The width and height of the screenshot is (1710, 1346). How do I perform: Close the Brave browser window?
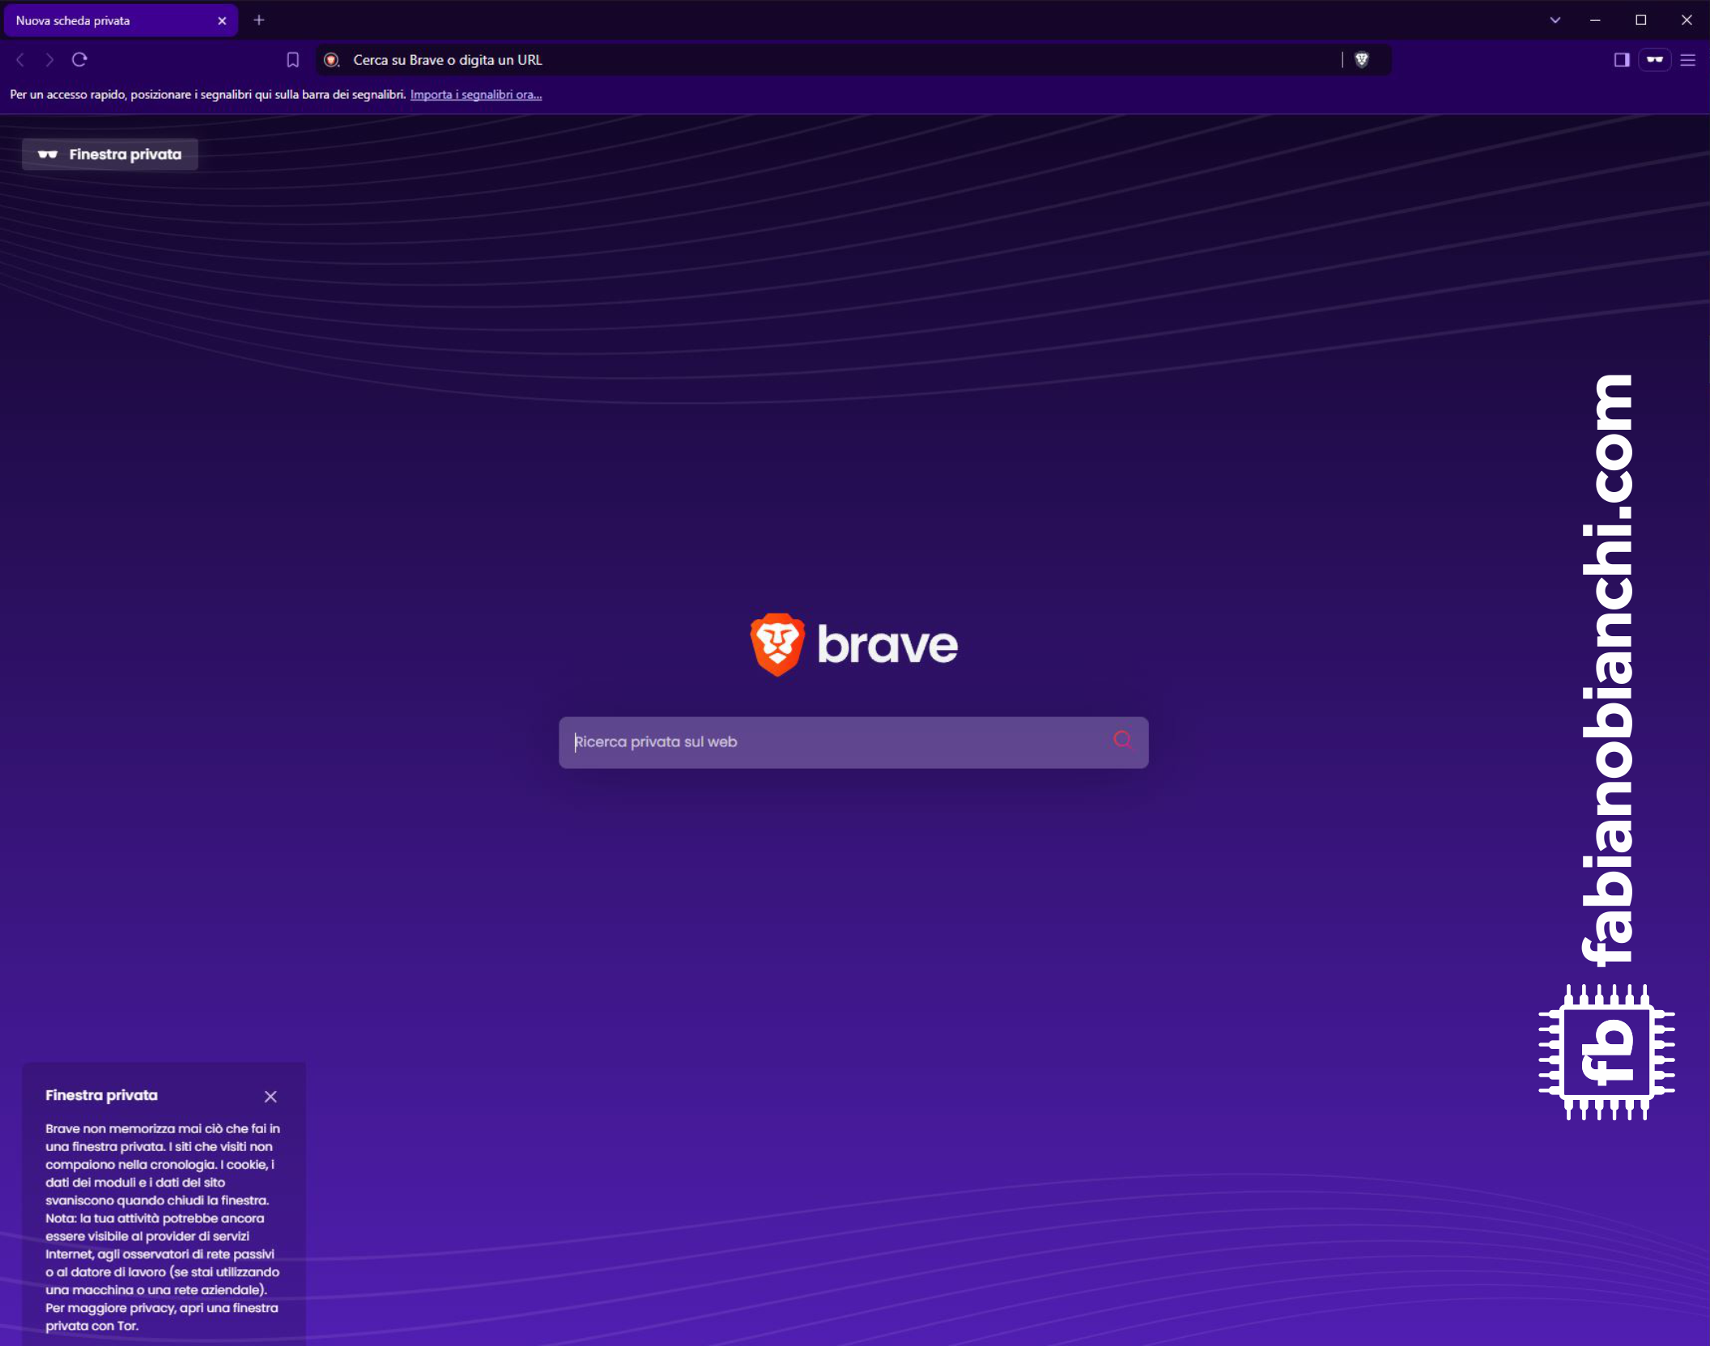1687,20
